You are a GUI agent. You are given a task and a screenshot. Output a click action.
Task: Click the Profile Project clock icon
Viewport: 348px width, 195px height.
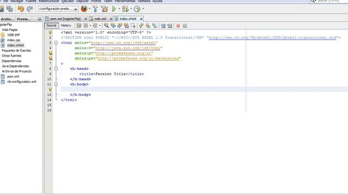137,9
